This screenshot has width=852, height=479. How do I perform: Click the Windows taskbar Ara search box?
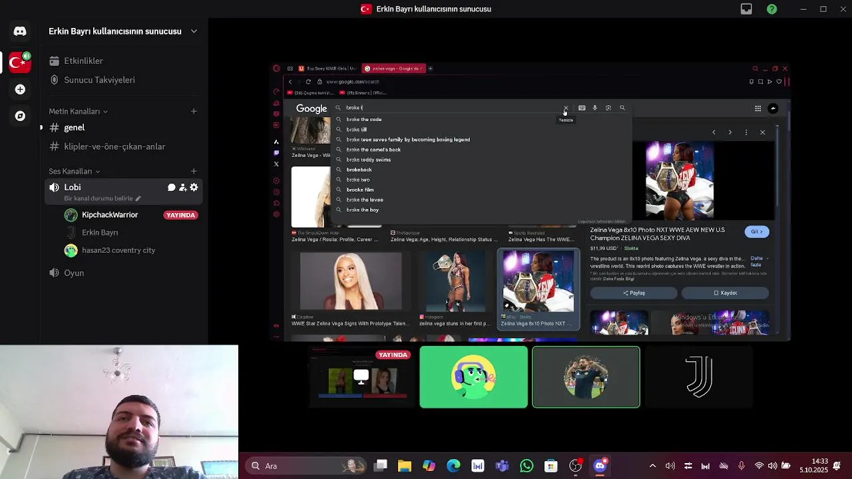click(x=306, y=466)
